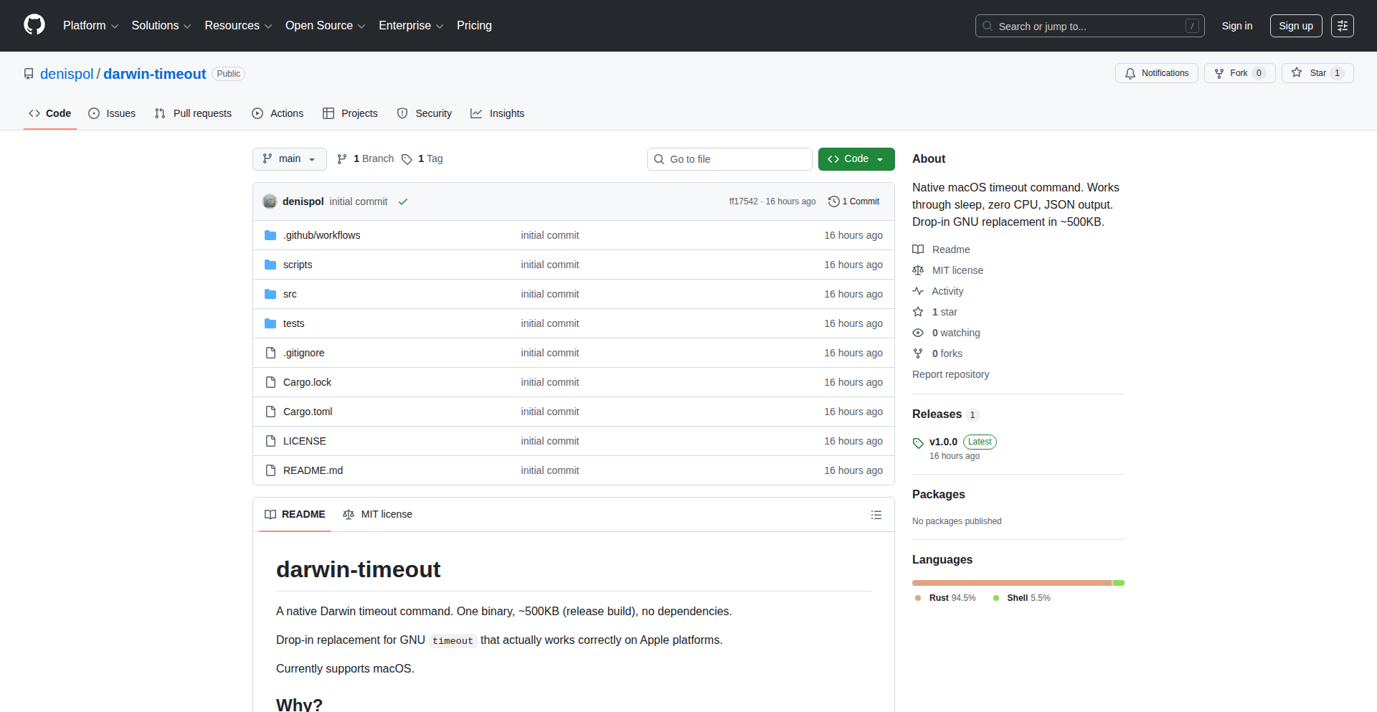Open the green Code dropdown button
Image resolution: width=1377 pixels, height=712 pixels.
pos(856,159)
